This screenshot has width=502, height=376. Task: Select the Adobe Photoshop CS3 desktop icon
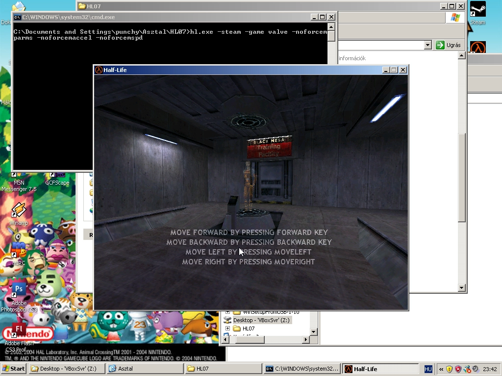(19, 298)
